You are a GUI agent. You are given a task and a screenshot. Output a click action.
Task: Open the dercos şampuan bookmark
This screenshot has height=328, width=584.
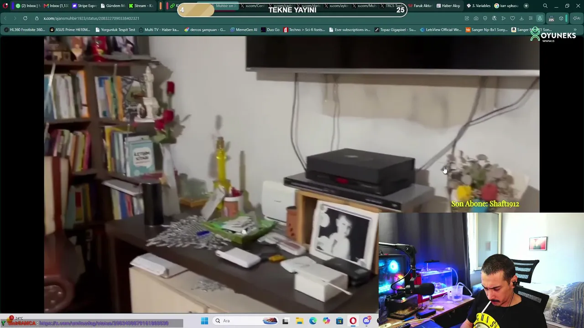(205, 30)
